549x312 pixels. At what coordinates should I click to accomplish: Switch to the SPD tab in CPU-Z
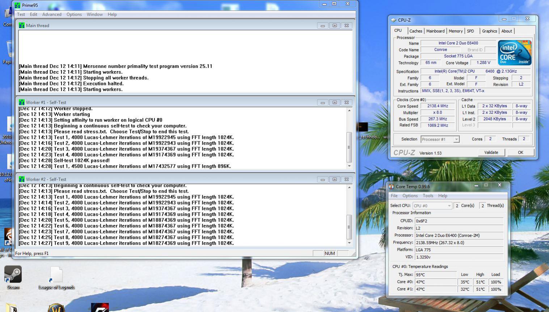[470, 31]
